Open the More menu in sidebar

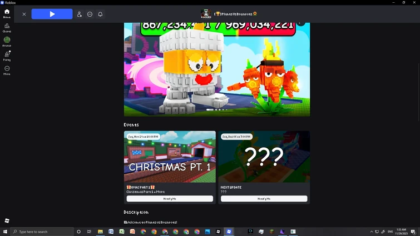7,71
